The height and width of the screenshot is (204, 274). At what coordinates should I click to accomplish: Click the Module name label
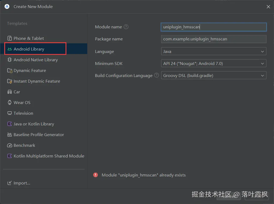(108, 27)
